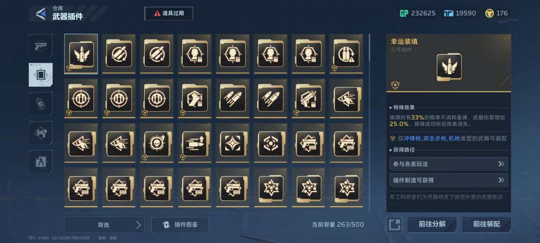Screen dimensions: 540x243
Task: Open the 道具过期 expired items notice
Action: point(169,13)
